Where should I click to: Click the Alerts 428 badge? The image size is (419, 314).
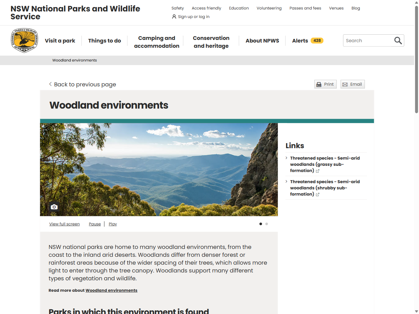tap(316, 40)
